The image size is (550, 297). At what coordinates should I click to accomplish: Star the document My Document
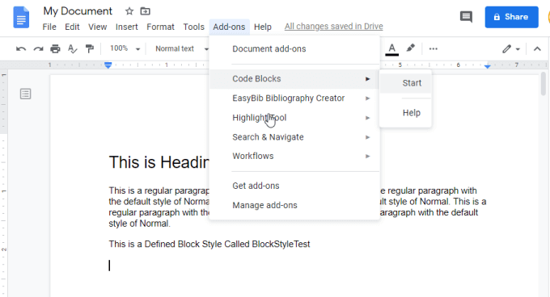(x=129, y=11)
